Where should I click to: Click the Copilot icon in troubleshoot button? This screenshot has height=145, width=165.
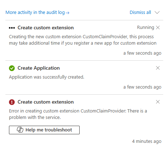[x=20, y=130]
